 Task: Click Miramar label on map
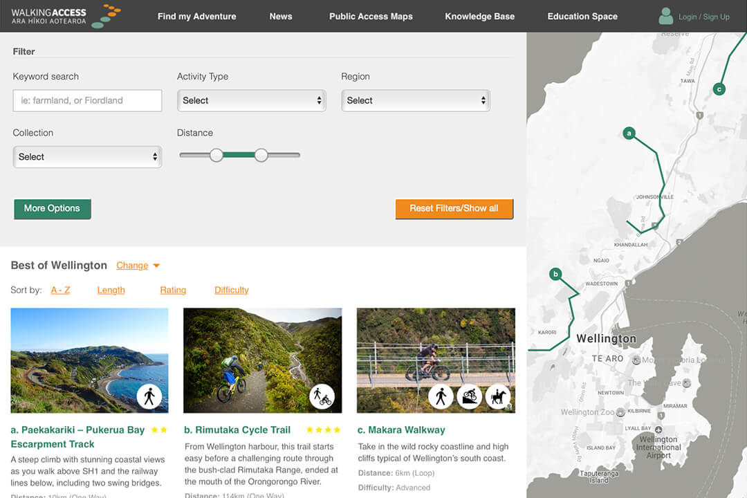[675, 406]
